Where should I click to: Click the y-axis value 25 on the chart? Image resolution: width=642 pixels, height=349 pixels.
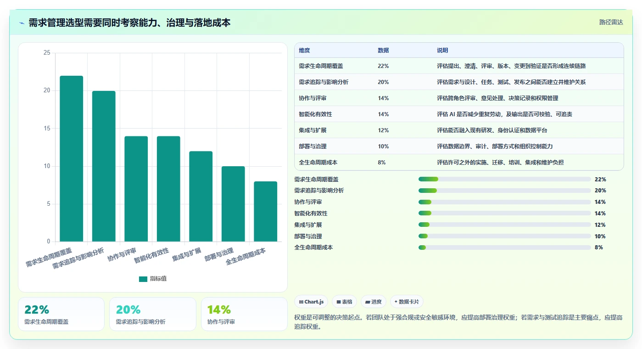47,53
